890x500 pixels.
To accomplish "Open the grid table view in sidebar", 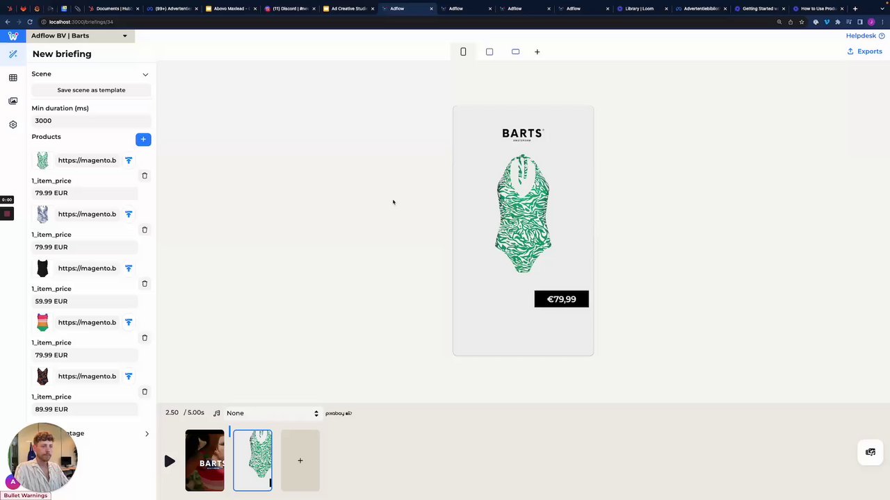I will tap(13, 78).
